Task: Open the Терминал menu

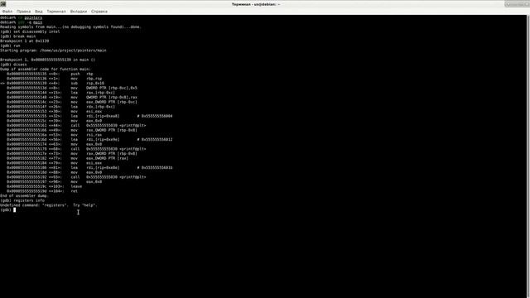Action: click(x=56, y=12)
